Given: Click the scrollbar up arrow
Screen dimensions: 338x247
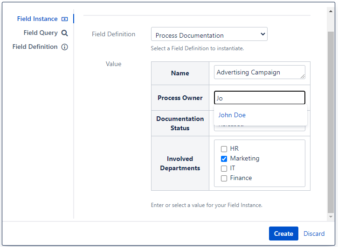Looking at the screenshot, I should (331, 11).
